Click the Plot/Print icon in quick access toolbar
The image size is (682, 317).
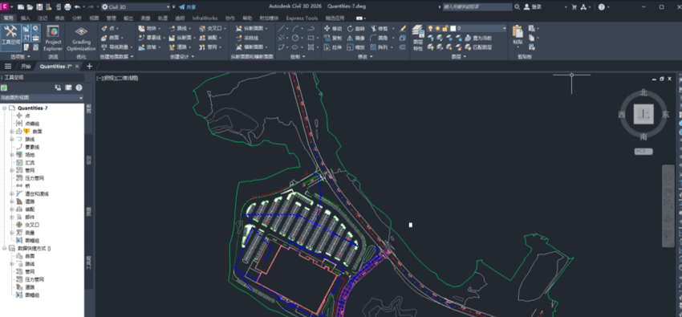click(x=67, y=7)
